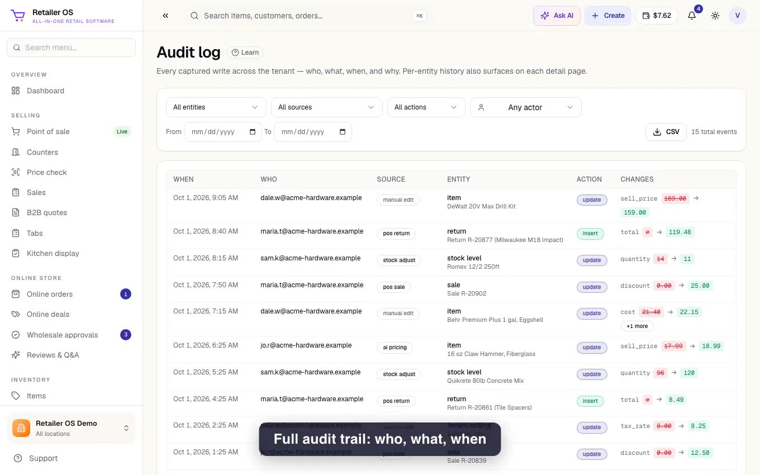760x475 pixels.
Task: Click the $7.62 balance button
Action: [x=656, y=16]
